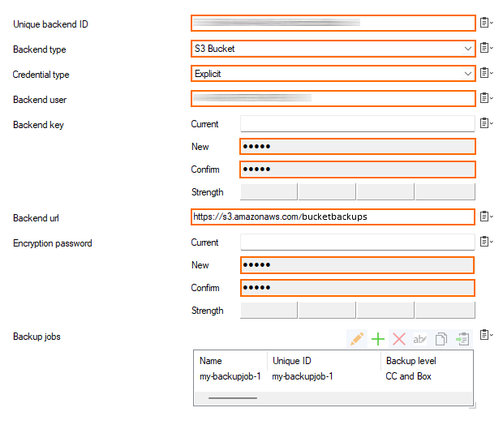
Task: Click the Backup level column header
Action: [x=411, y=361]
